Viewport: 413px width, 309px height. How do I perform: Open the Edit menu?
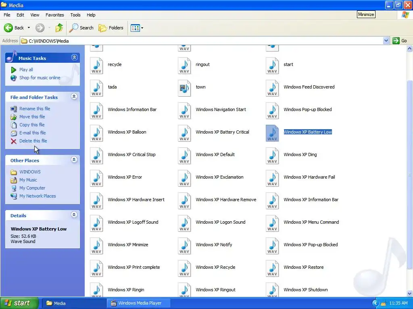coord(20,15)
